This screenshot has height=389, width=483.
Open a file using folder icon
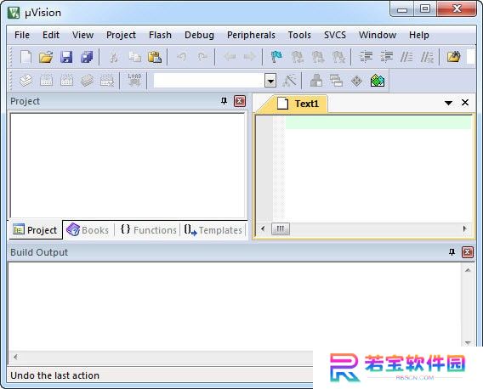tap(46, 57)
